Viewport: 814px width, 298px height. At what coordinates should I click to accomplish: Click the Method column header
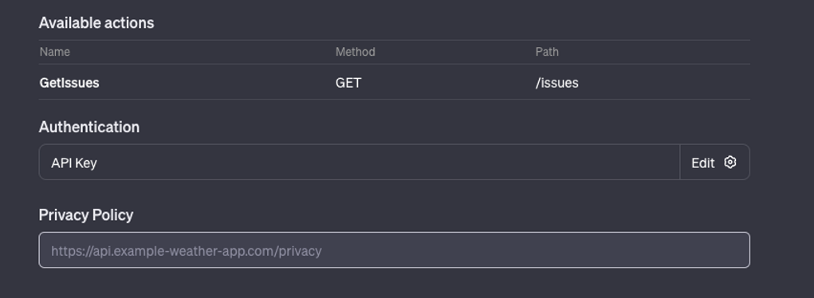(355, 52)
